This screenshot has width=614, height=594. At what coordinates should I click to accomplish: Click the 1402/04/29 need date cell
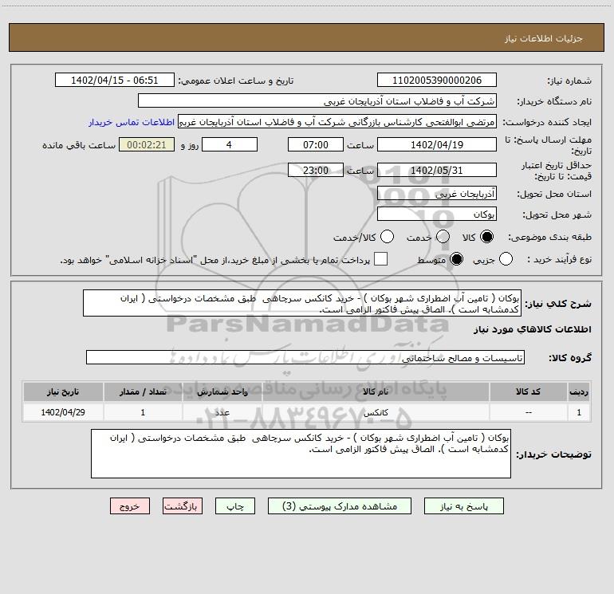(x=63, y=412)
